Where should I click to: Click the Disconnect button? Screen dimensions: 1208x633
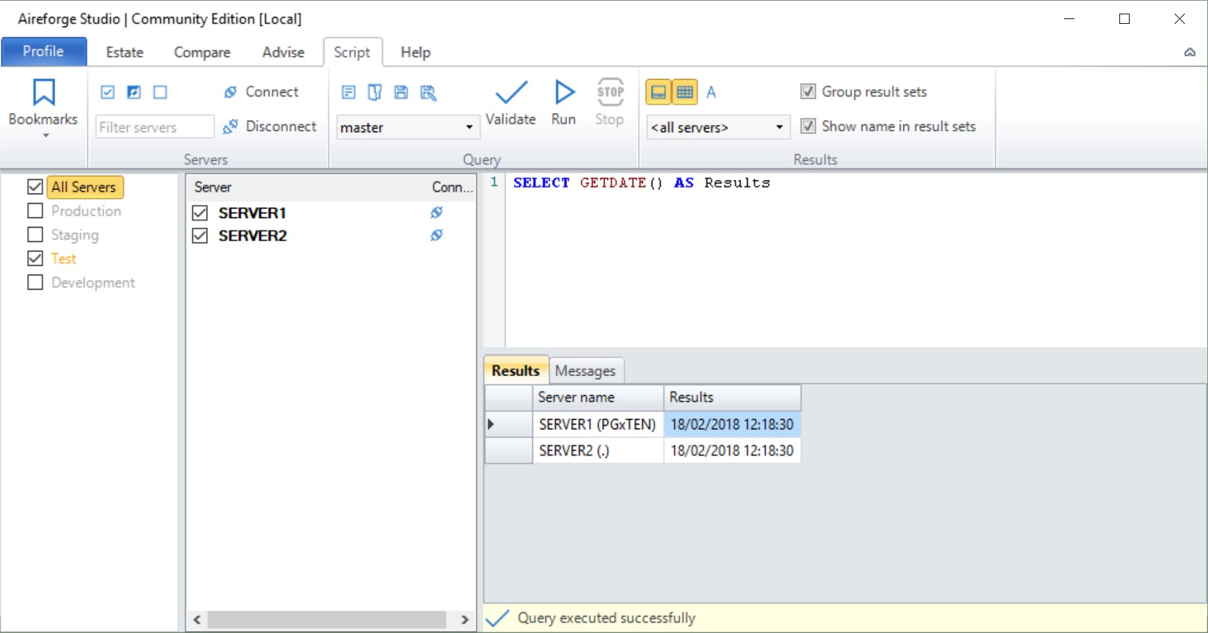pos(271,126)
